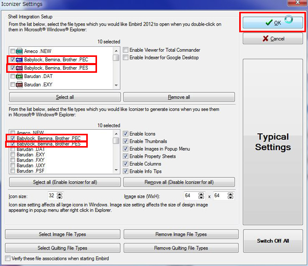Click the upper list scrollbar thumb
Viewport: 308px width, 266px height.
tap(117, 58)
